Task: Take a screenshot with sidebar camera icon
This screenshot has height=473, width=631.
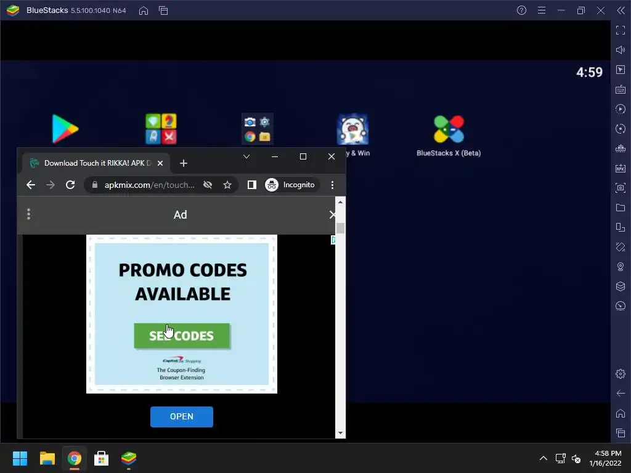Action: click(621, 188)
